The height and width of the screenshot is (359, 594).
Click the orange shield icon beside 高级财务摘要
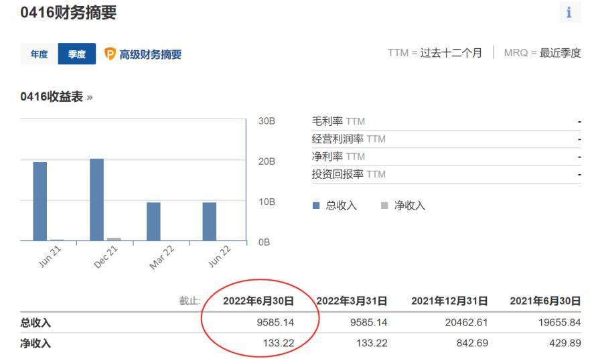coord(110,54)
